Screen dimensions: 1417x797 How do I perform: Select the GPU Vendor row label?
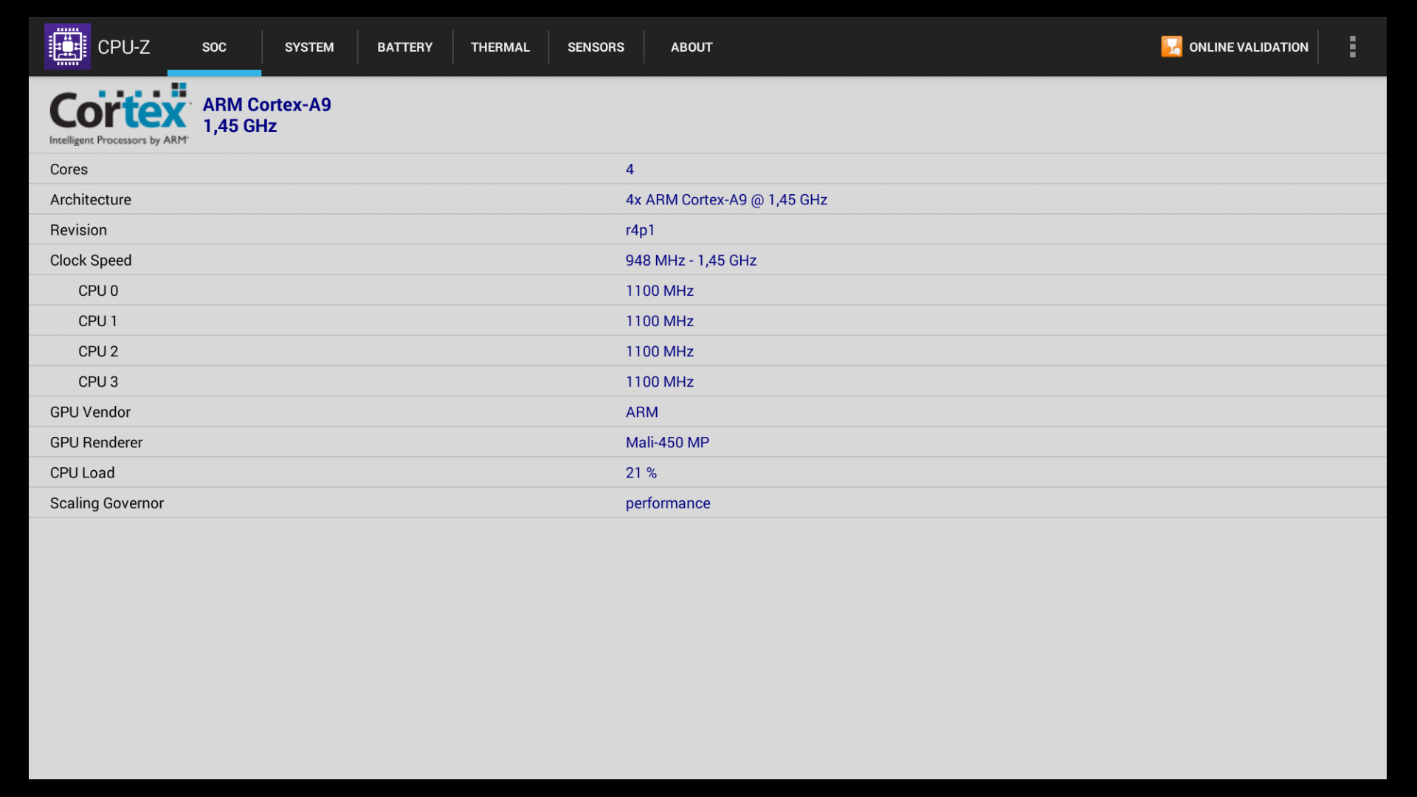click(x=90, y=413)
